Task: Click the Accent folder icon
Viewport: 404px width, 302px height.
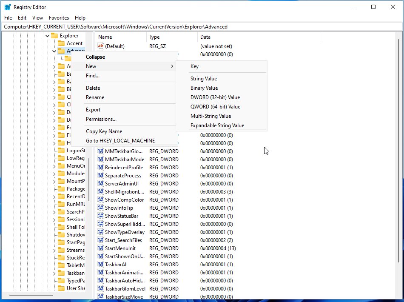Action: point(61,43)
